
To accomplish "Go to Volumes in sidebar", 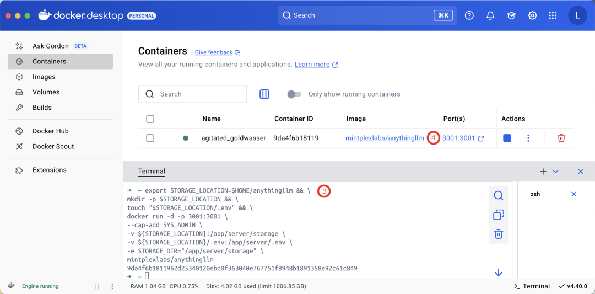I will pos(61,92).
